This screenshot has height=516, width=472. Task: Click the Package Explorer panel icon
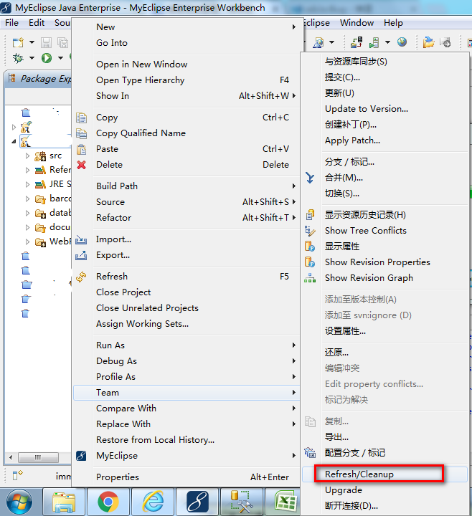pos(12,78)
